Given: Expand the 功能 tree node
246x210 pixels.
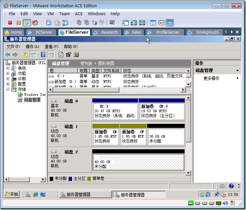Looking at the screenshot, I should click(x=8, y=73).
